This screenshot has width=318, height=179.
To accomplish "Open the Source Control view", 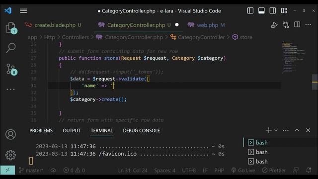I will (x=10, y=69).
